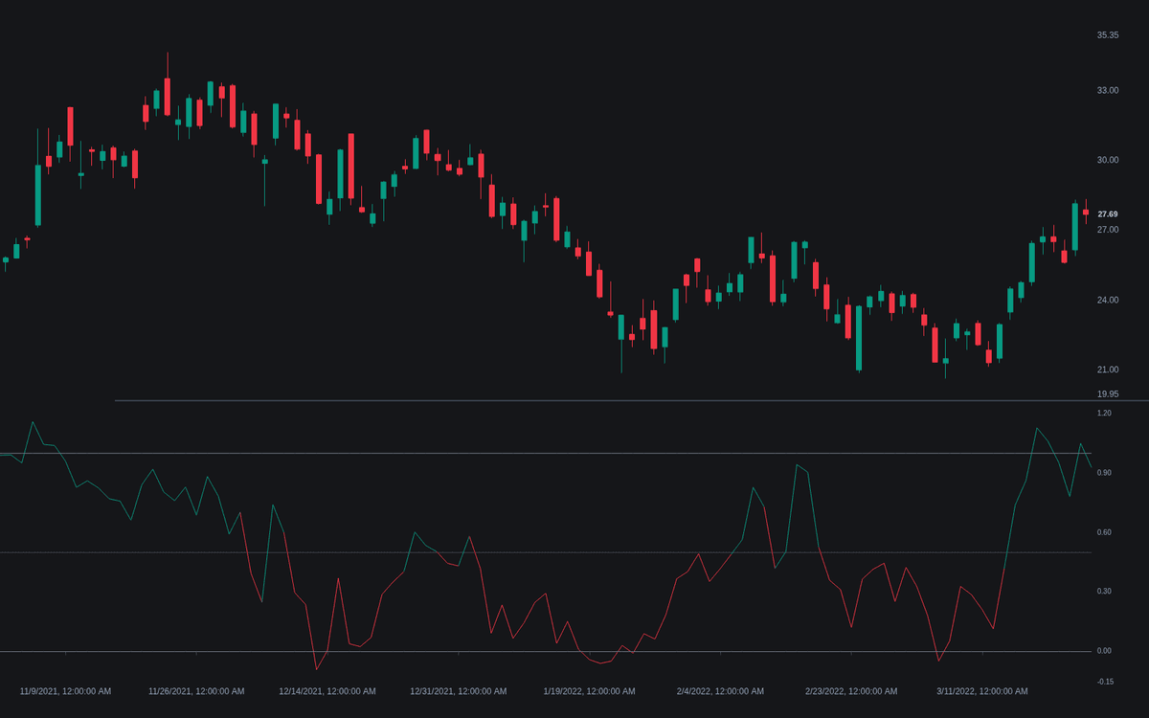Select the 12/14/2021 date label

coord(327,691)
